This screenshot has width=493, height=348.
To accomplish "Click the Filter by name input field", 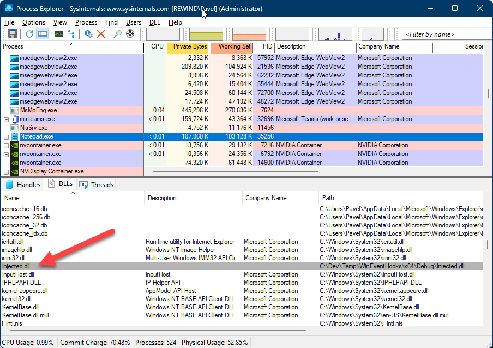I will click(447, 34).
